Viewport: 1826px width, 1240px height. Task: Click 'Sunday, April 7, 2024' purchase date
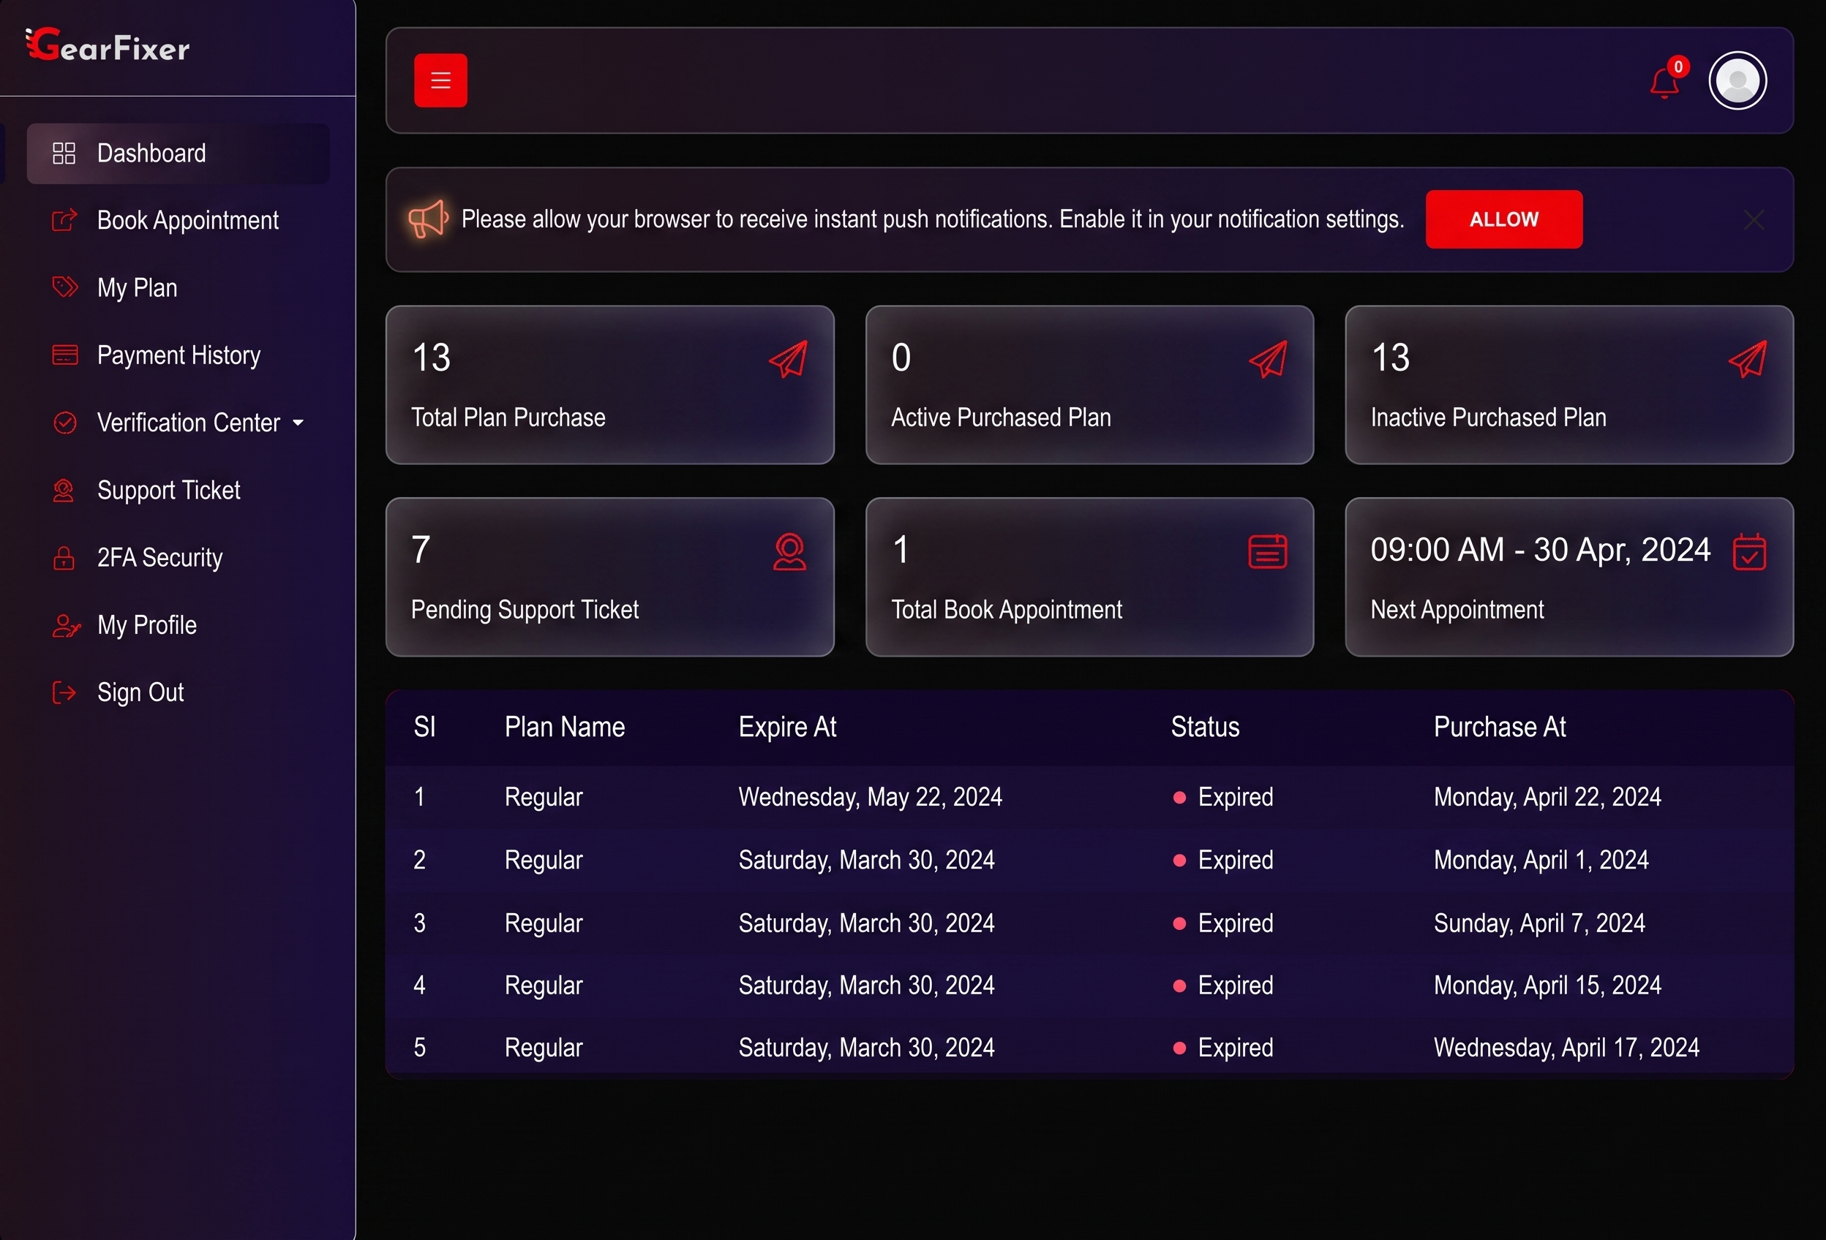[1539, 923]
